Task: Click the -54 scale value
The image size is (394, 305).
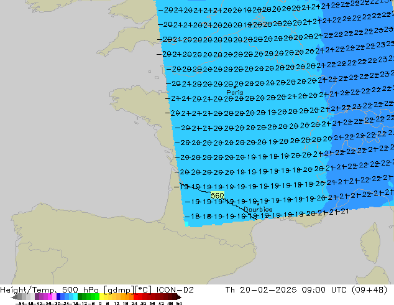Action: pyautogui.click(x=20, y=303)
